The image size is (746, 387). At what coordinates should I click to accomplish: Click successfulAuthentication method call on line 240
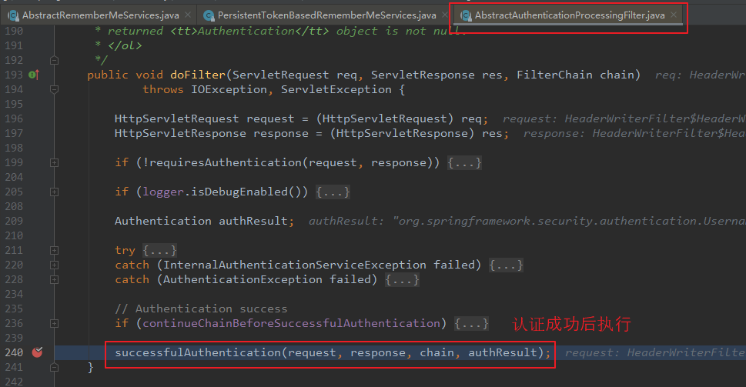coord(198,352)
